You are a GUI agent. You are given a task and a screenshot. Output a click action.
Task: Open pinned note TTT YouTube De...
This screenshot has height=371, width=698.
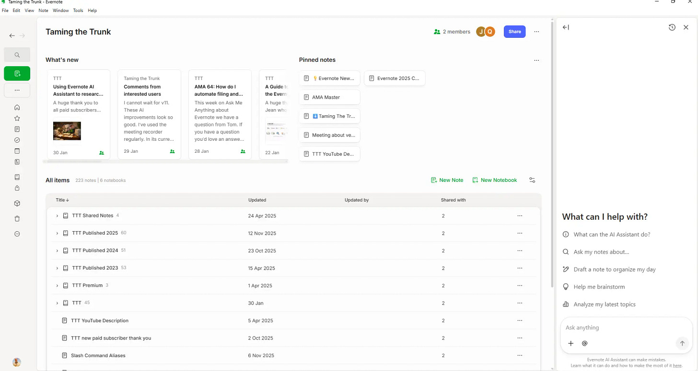[x=329, y=154]
